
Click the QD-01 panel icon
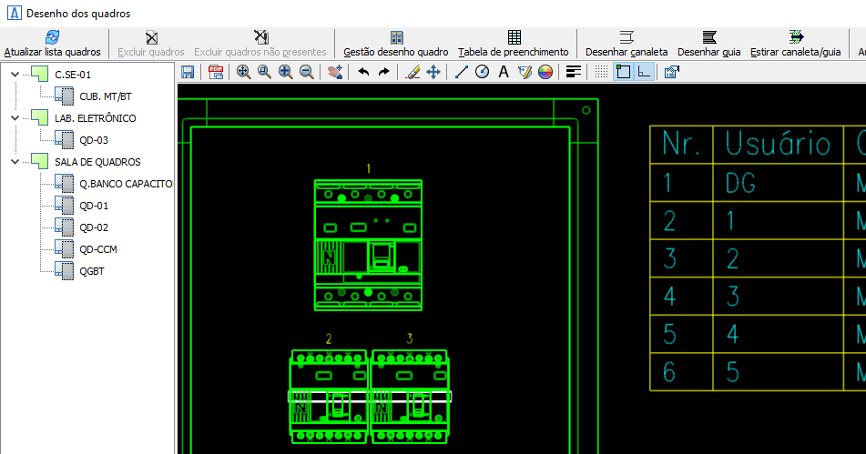coord(64,206)
